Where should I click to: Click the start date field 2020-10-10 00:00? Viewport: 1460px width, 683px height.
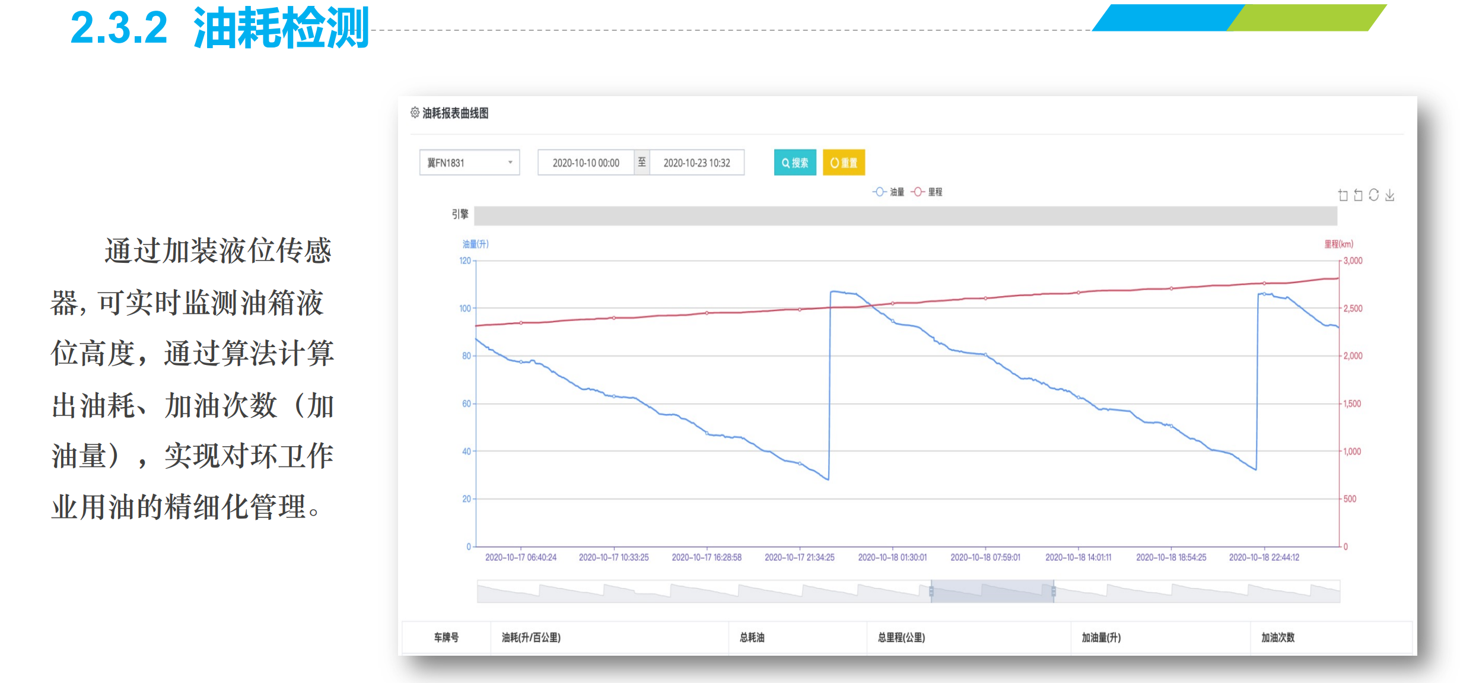point(586,163)
